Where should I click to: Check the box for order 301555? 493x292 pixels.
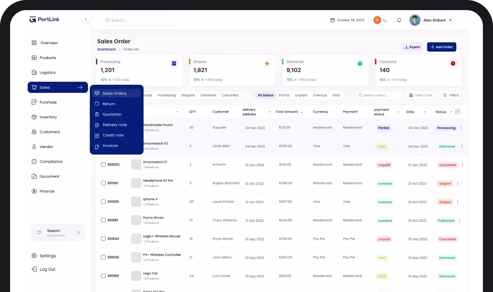pyautogui.click(x=103, y=276)
